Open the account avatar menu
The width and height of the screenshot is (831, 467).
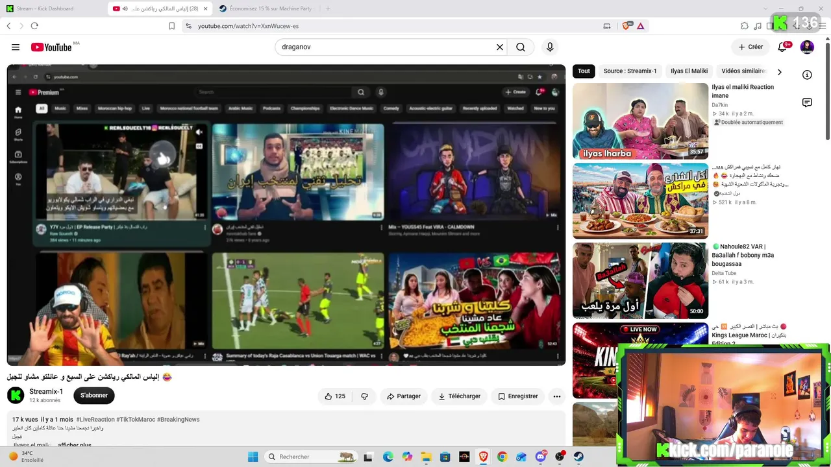(807, 47)
